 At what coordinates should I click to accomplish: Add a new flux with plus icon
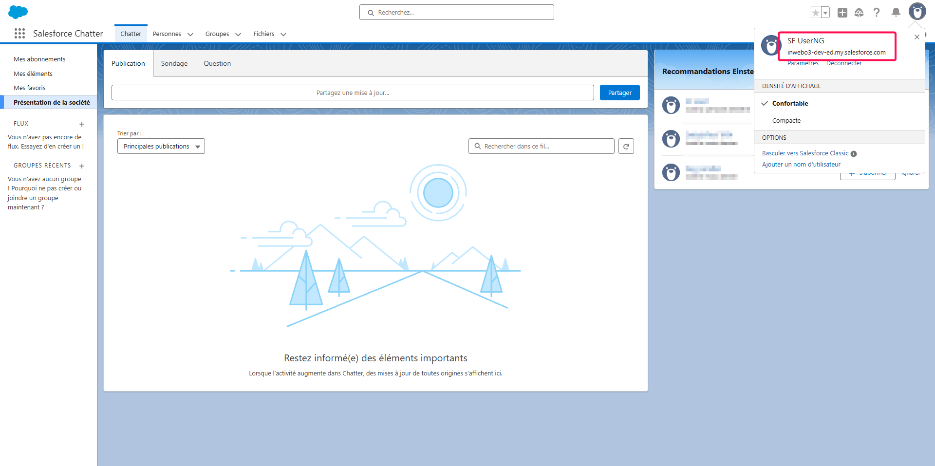pos(82,124)
